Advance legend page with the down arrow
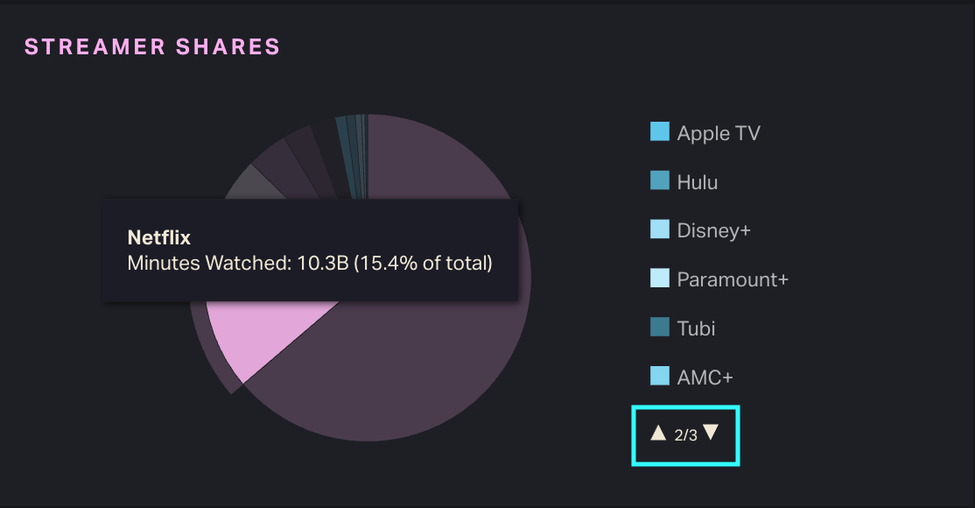The height and width of the screenshot is (508, 975). (x=711, y=433)
